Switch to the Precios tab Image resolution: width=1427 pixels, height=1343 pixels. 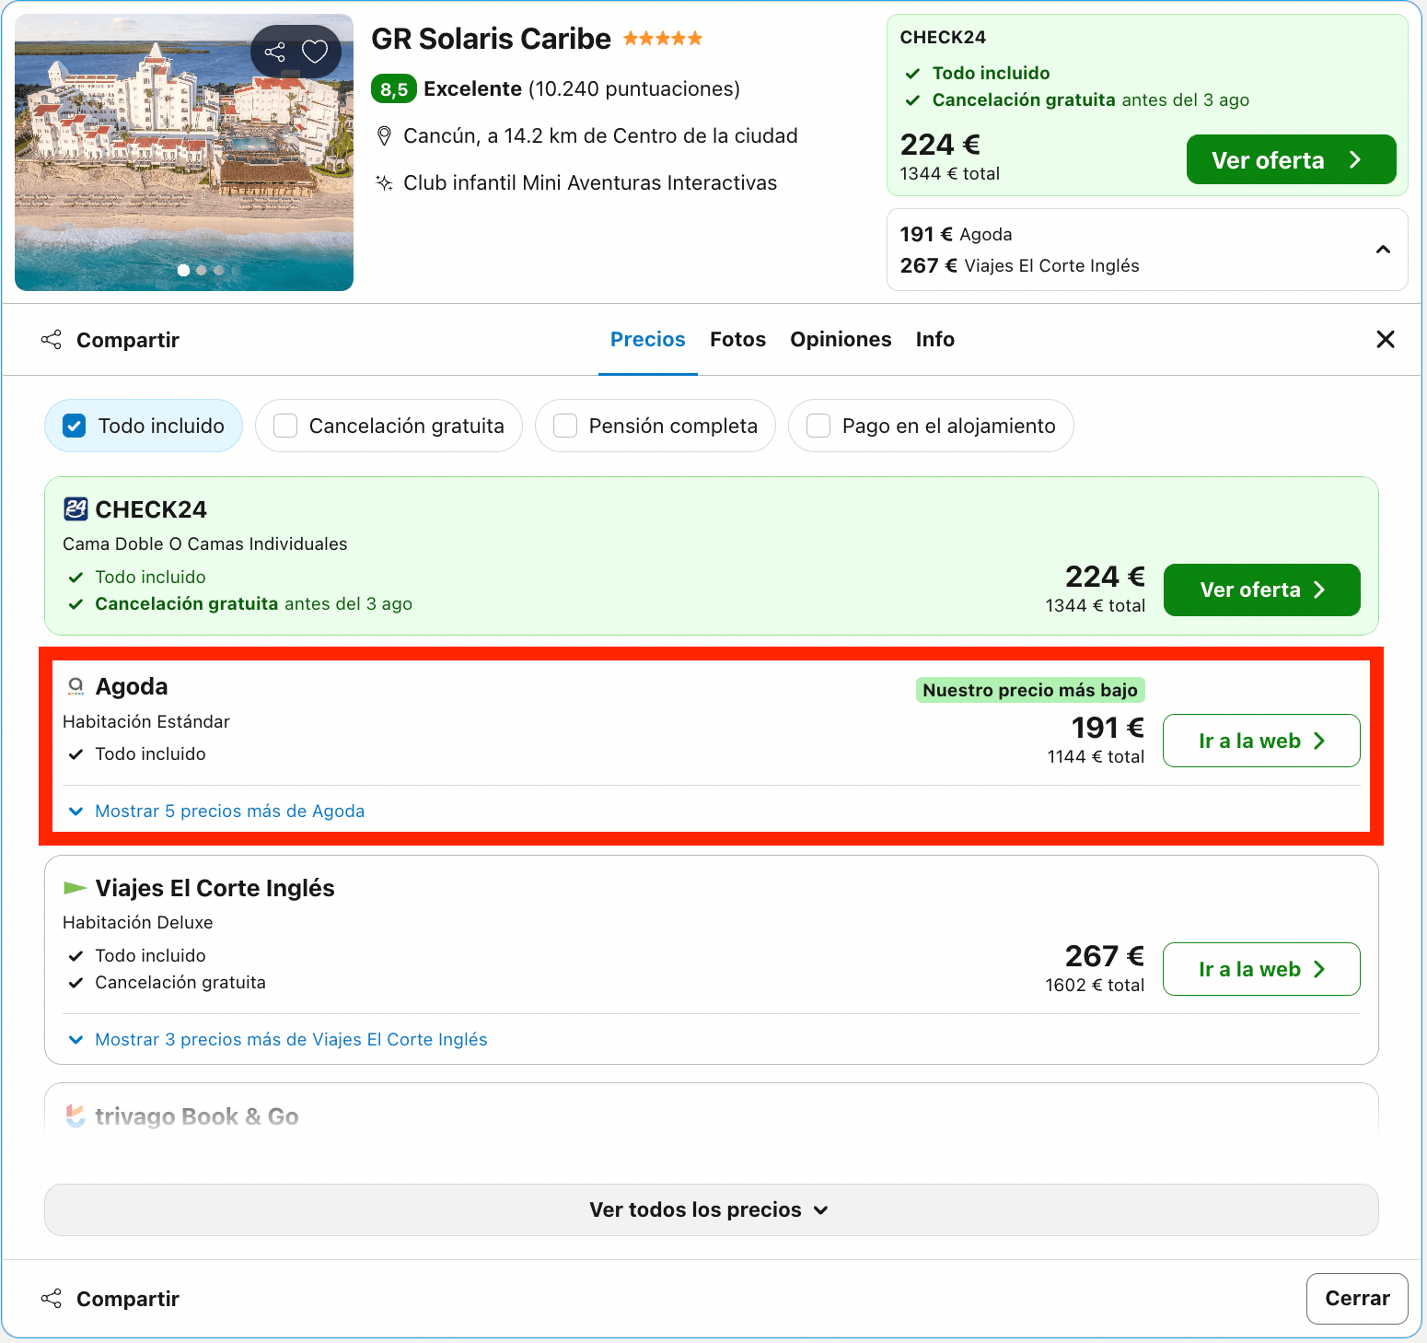click(648, 339)
